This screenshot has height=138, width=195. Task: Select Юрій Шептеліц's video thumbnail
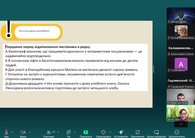(x=181, y=96)
